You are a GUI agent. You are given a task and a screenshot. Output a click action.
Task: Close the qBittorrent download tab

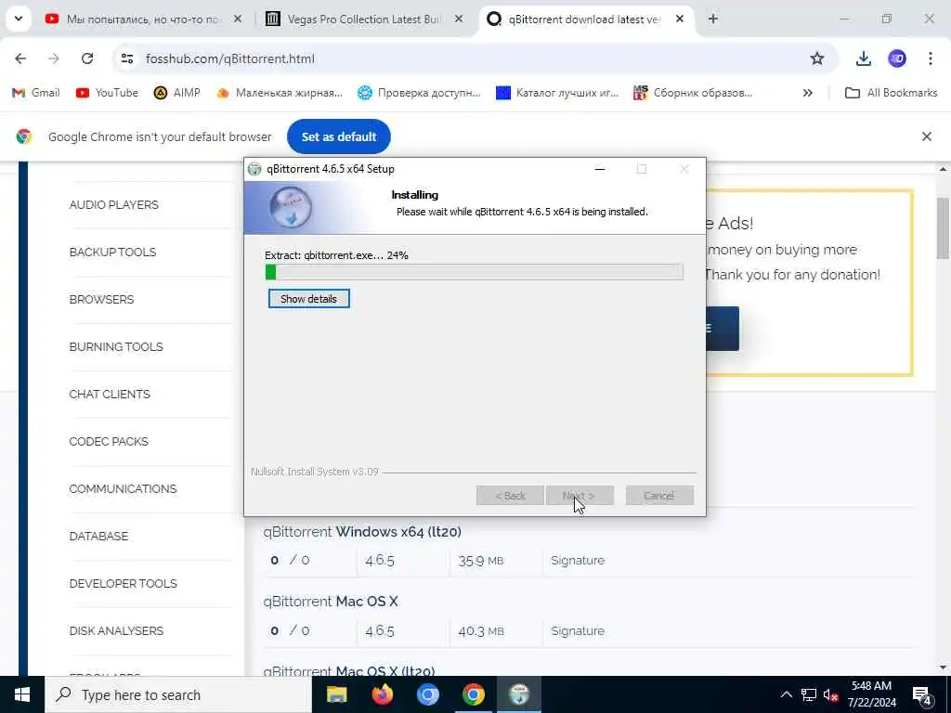[x=680, y=19]
